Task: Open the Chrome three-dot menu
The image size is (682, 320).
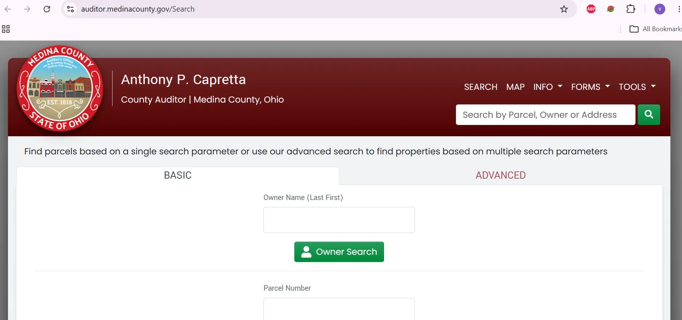Action: tap(679, 9)
